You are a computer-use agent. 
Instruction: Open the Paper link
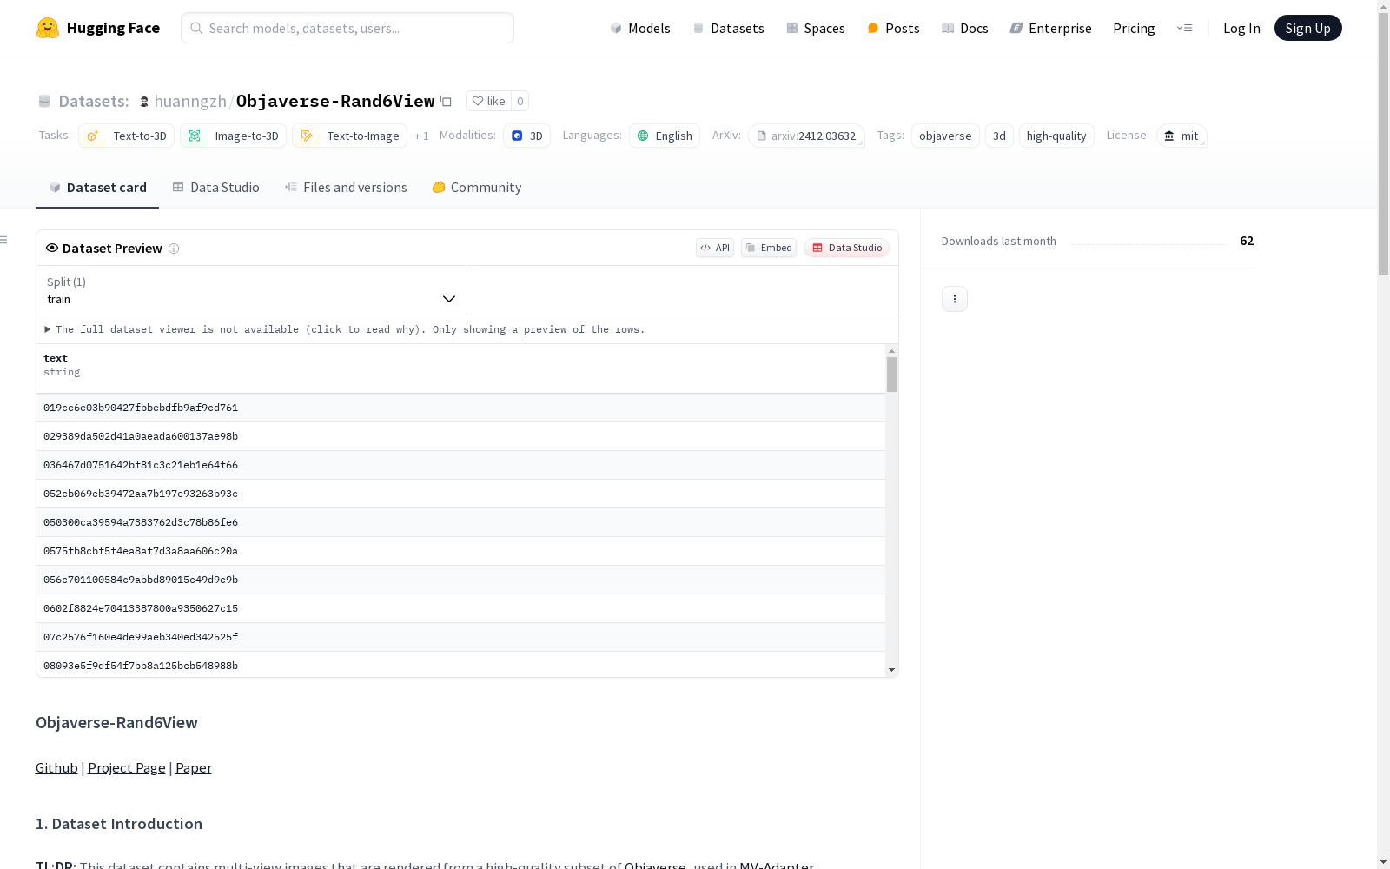pyautogui.click(x=194, y=768)
